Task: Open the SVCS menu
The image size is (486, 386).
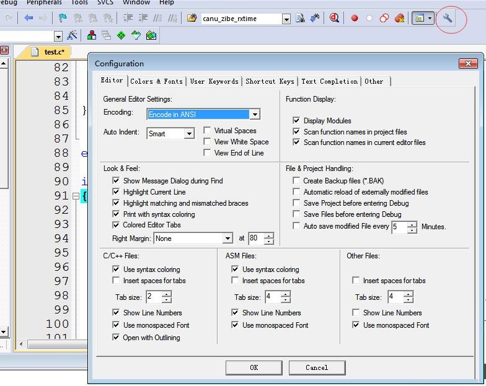Action: (105, 2)
